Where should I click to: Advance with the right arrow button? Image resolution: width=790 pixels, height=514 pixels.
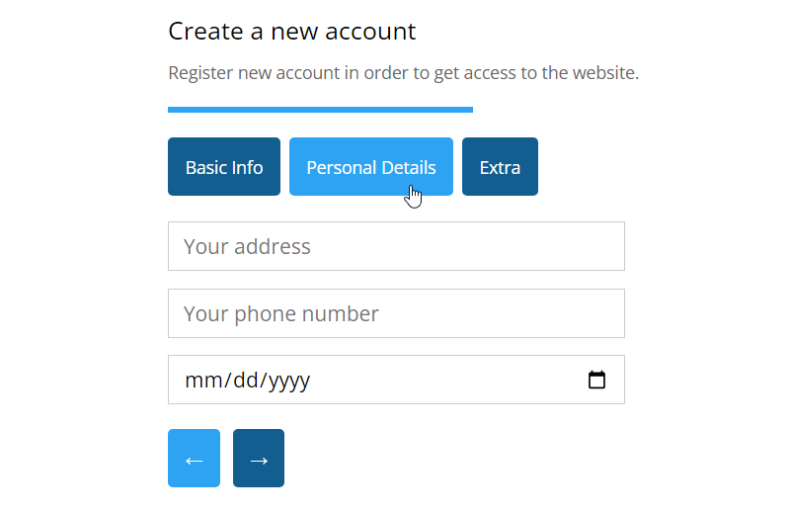tap(259, 459)
